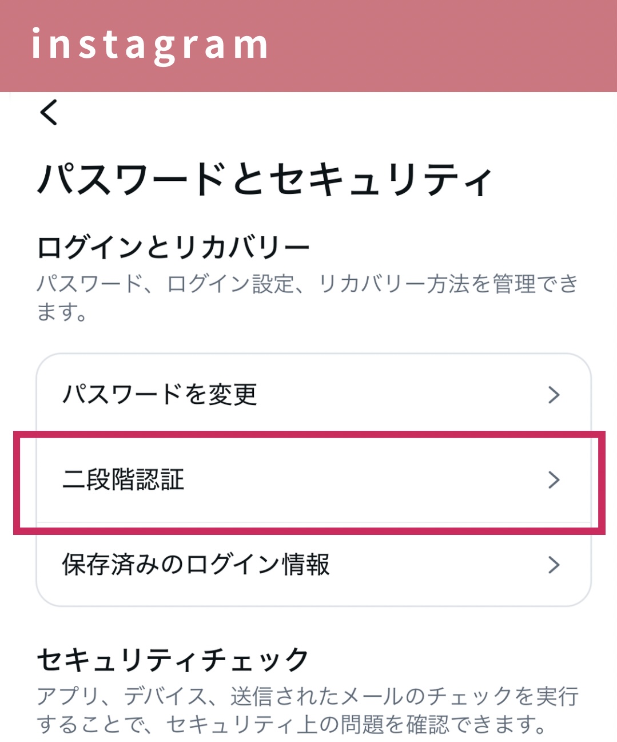
Task: Open the 二段階認証 setting
Action: [x=124, y=479]
